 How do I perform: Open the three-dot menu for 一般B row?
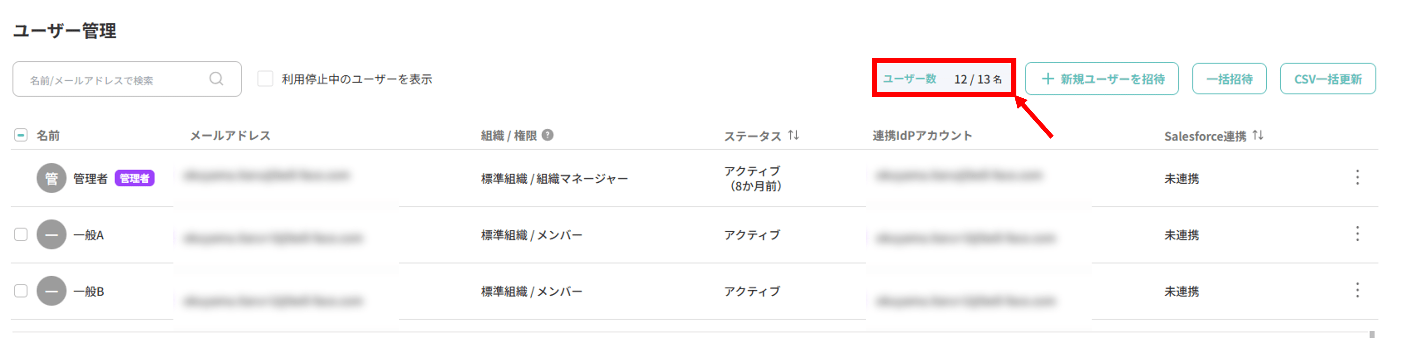[x=1357, y=291]
